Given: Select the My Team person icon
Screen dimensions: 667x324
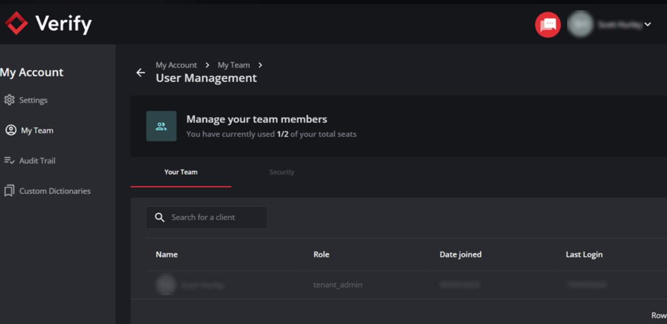Looking at the screenshot, I should click(x=10, y=130).
